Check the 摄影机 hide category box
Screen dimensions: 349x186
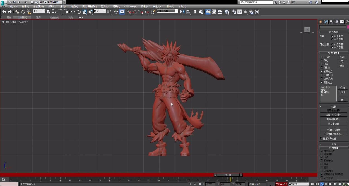(322, 68)
